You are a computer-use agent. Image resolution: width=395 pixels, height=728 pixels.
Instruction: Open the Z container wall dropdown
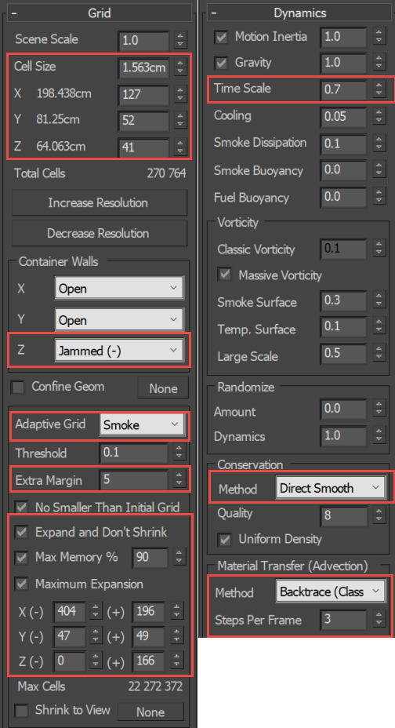point(118,351)
